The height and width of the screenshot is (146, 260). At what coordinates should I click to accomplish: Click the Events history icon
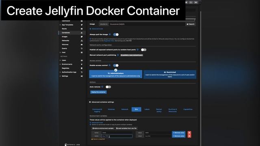click(x=82, y=49)
